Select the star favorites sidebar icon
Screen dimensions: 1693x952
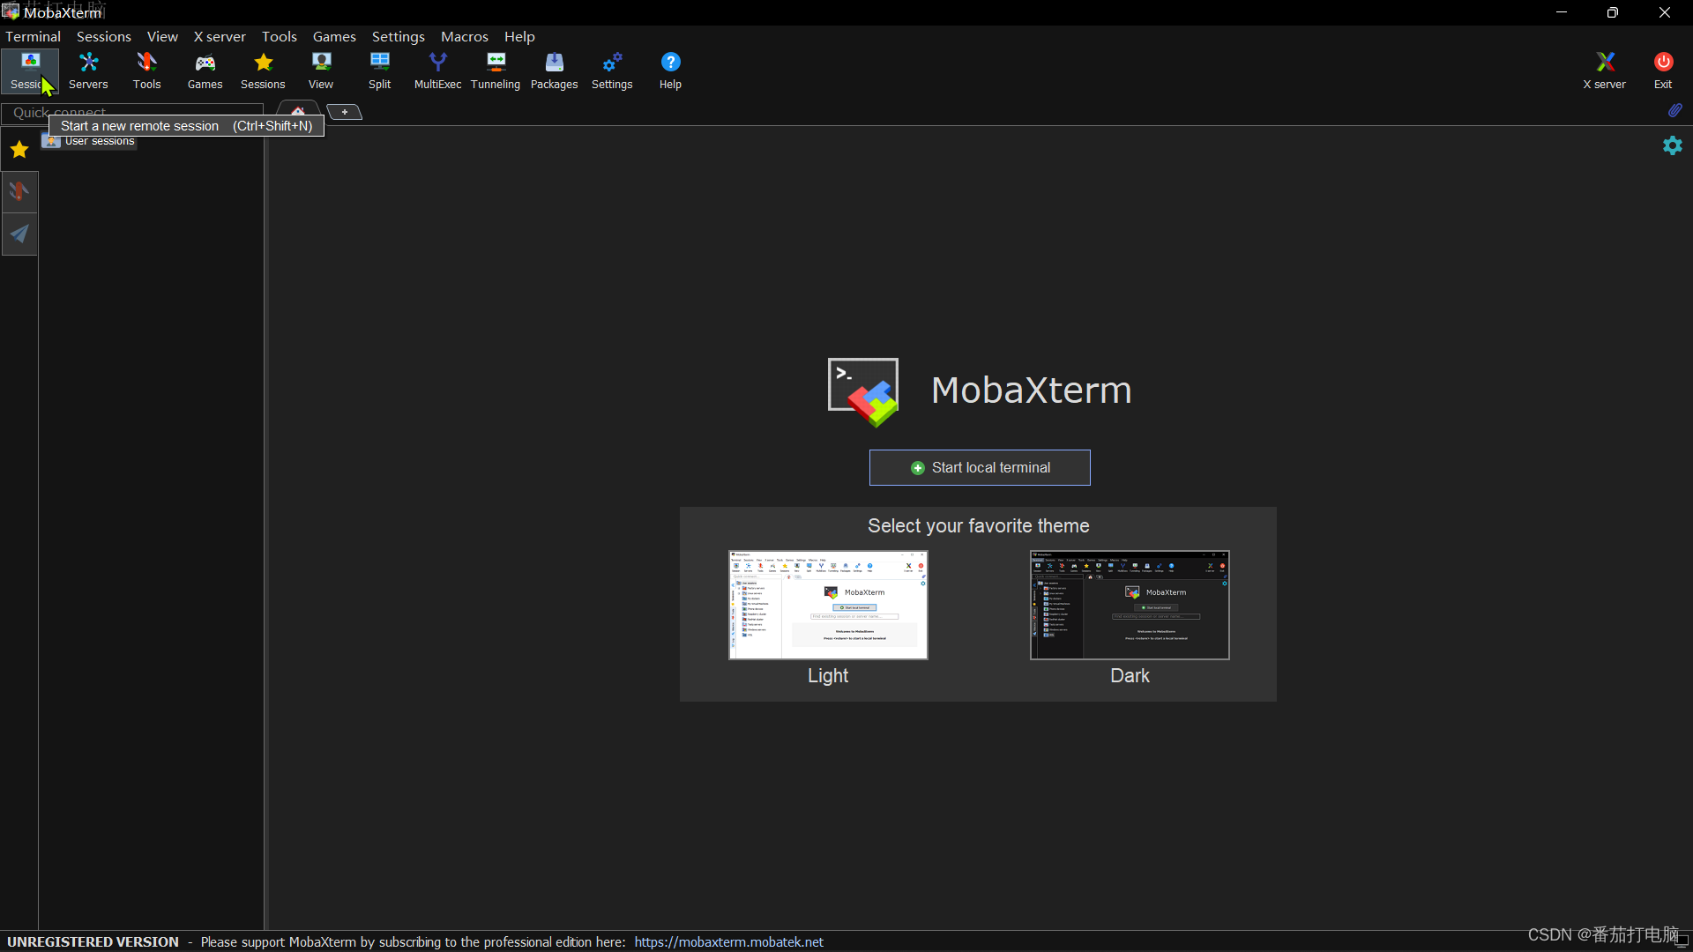[x=19, y=149]
